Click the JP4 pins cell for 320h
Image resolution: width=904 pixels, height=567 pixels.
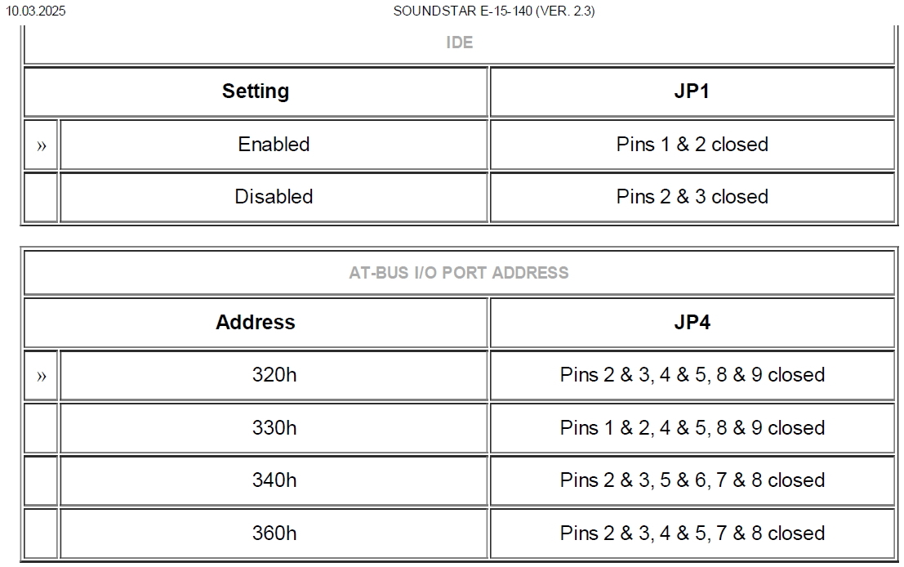click(692, 375)
